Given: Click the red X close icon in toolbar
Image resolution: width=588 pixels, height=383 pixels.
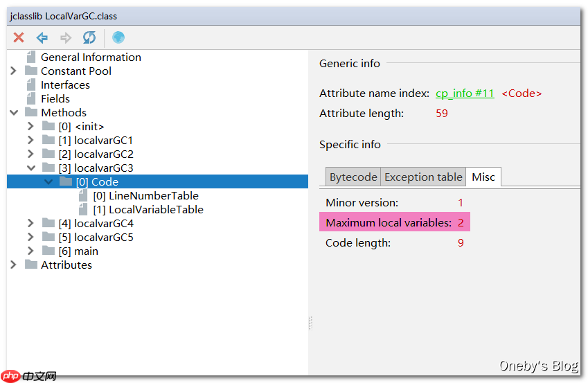Looking at the screenshot, I should pos(19,37).
